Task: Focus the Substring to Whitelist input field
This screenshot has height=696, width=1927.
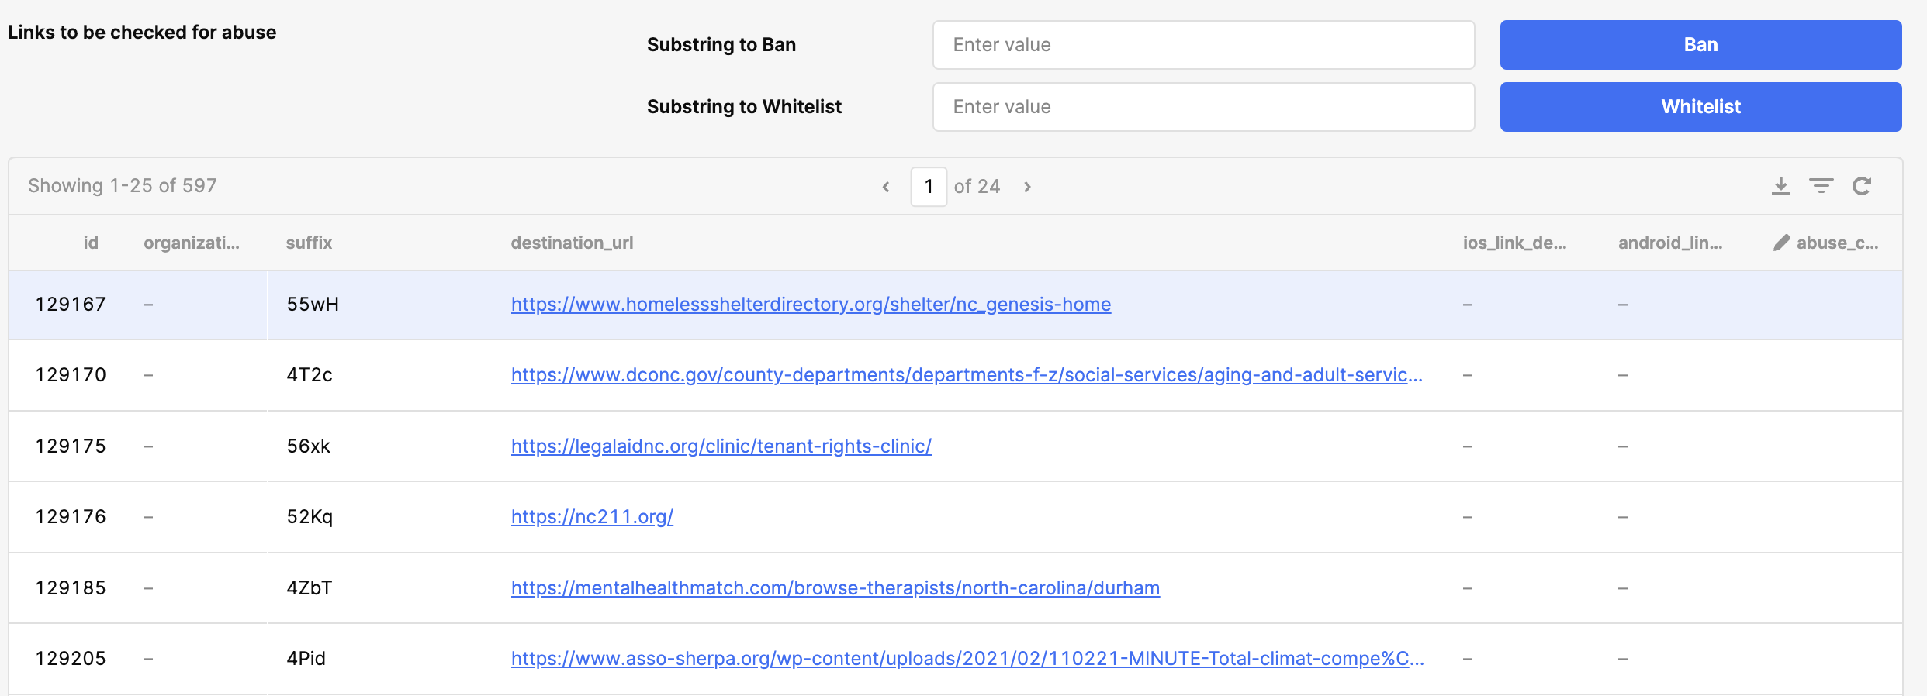Action: coord(1203,107)
